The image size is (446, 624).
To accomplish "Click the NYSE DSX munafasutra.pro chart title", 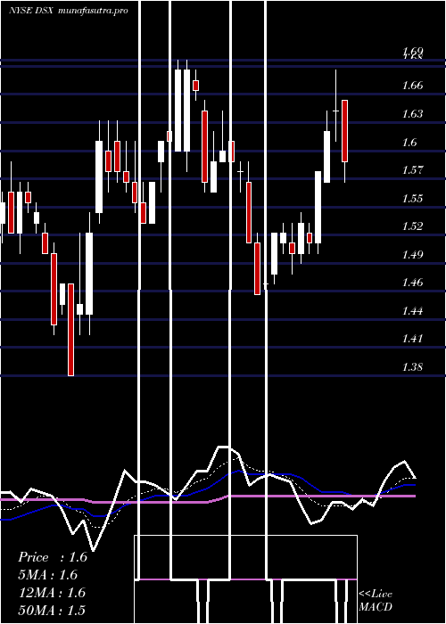I will tap(69, 11).
